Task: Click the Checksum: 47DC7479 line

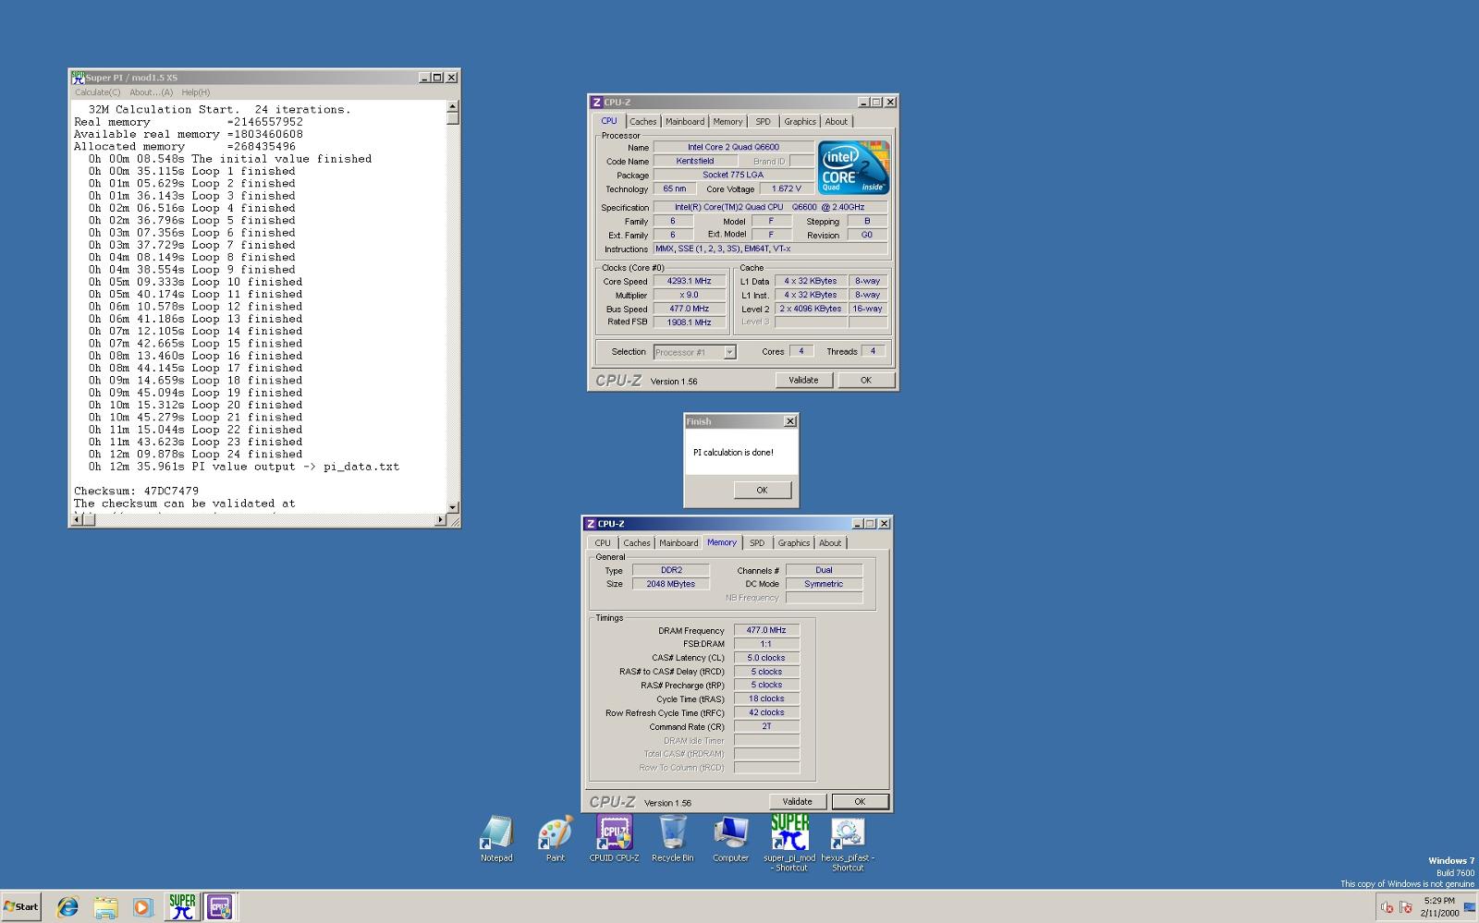Action: tap(137, 491)
